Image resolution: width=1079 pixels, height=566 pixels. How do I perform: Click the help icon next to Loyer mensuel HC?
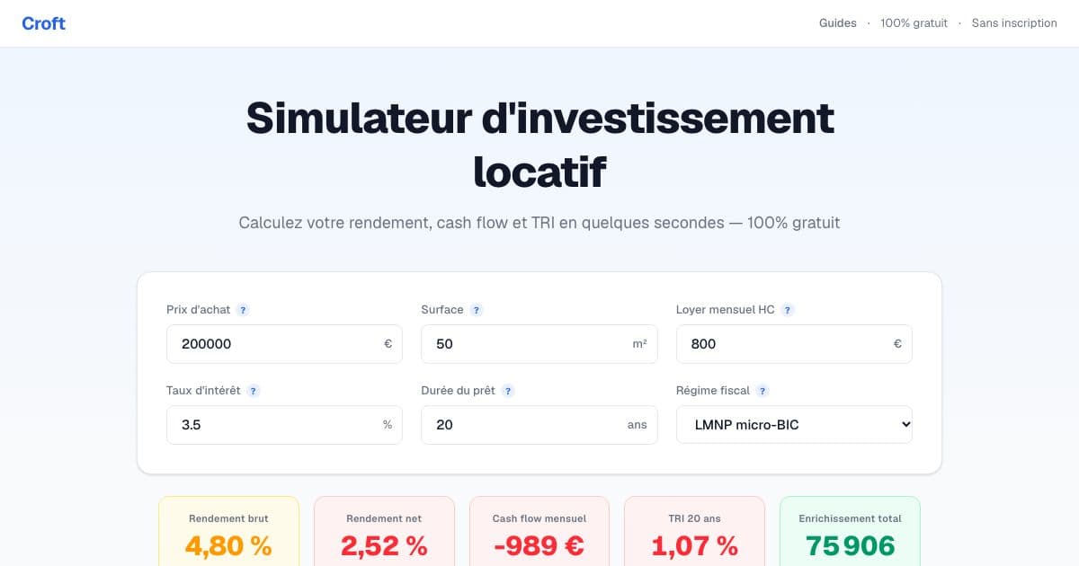coord(788,310)
